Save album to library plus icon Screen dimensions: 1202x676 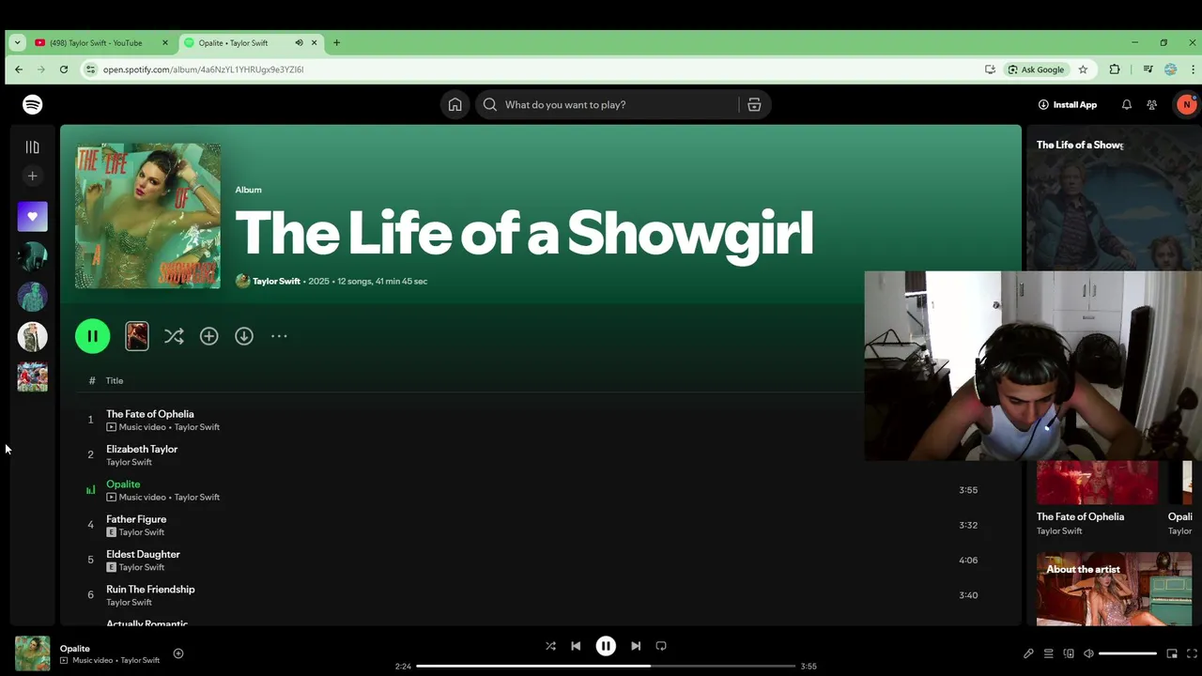point(208,336)
